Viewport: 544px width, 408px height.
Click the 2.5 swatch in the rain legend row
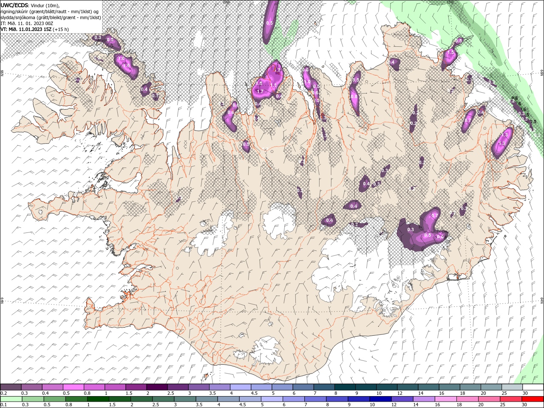click(x=163, y=399)
